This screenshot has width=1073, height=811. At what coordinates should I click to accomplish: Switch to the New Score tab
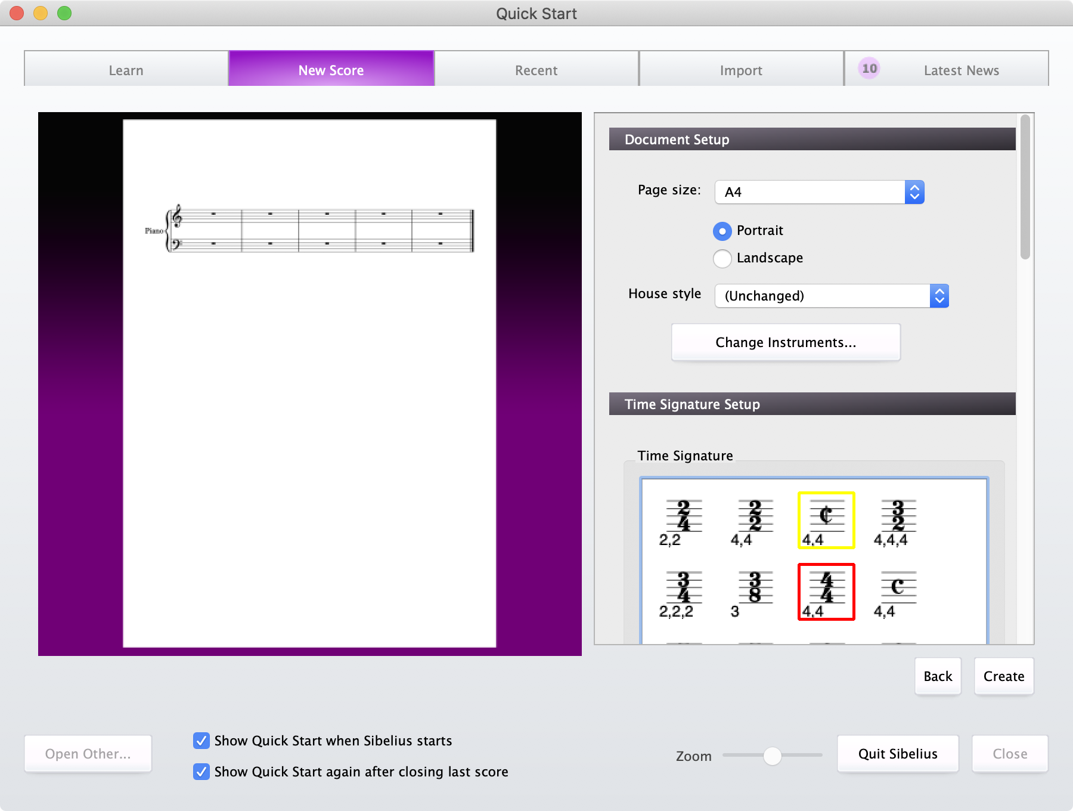pyautogui.click(x=331, y=69)
